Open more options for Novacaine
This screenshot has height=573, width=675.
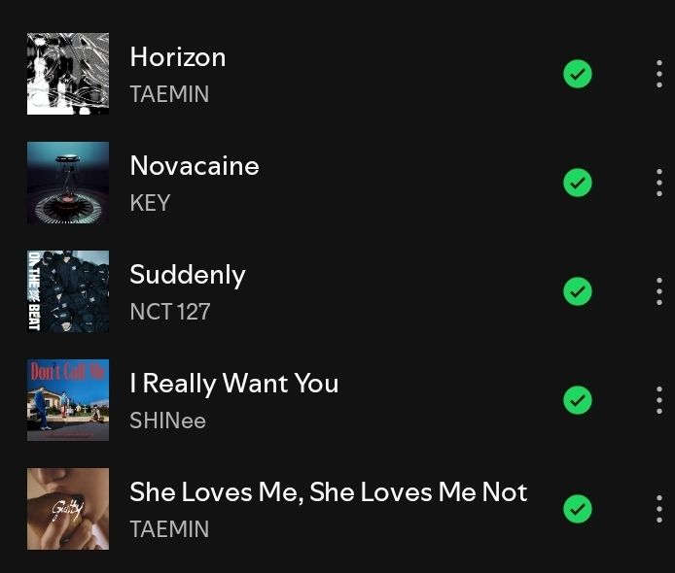point(659,183)
